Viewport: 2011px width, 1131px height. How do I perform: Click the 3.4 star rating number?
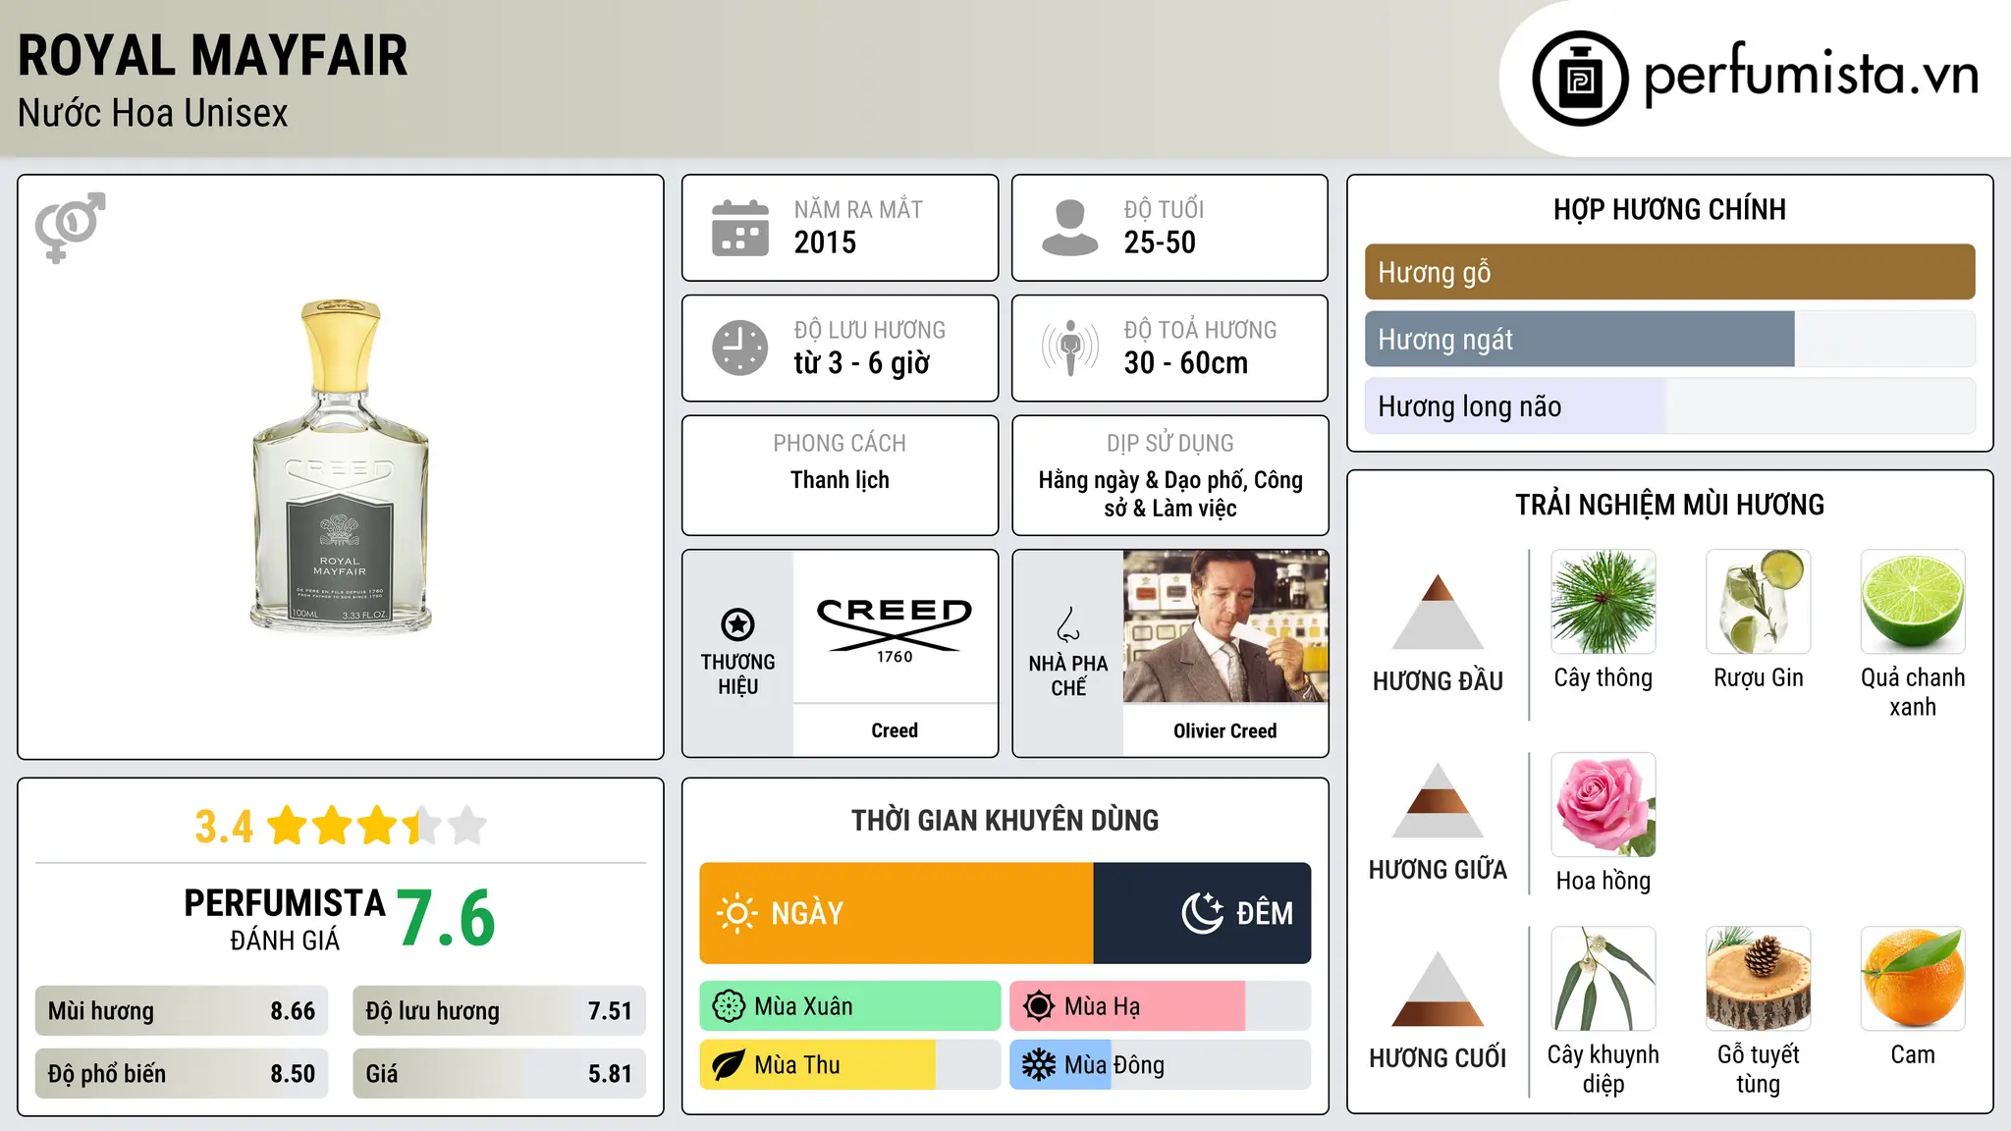tap(224, 827)
